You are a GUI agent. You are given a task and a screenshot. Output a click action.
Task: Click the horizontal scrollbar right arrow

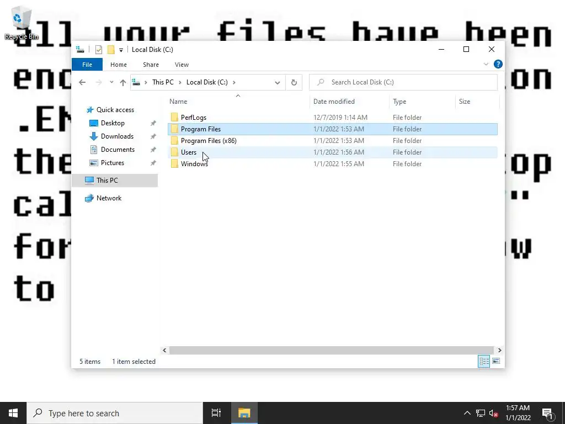pos(499,350)
